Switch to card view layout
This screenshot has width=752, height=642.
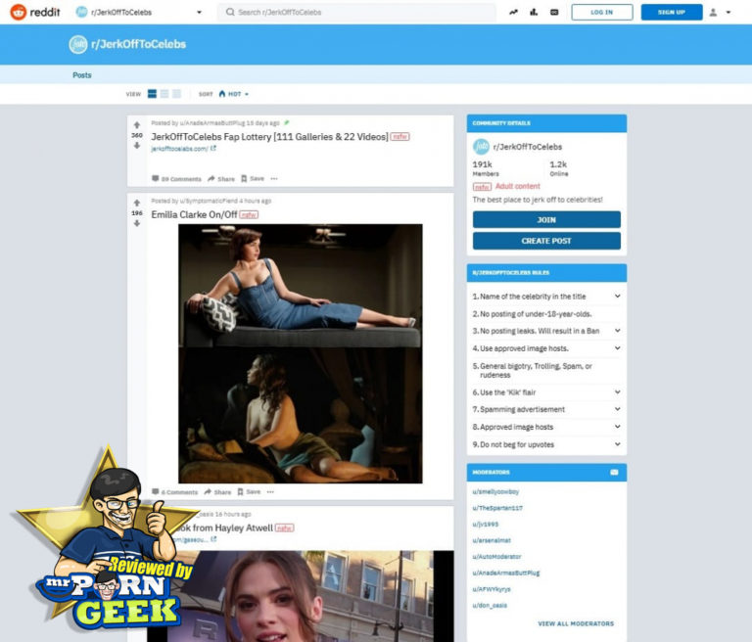[x=152, y=94]
